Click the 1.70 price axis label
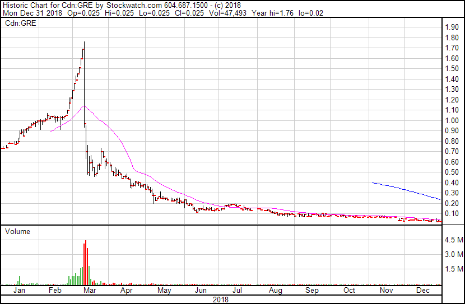 (x=452, y=48)
